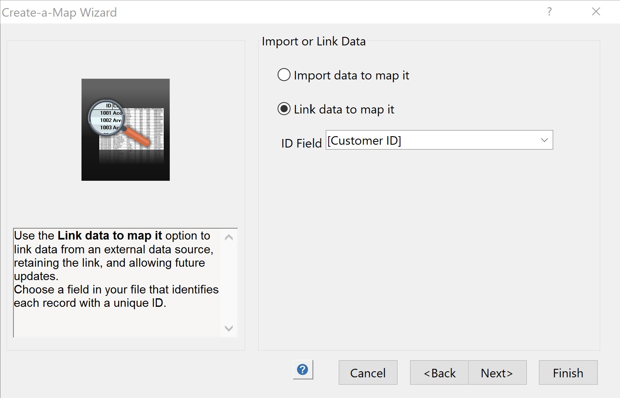Go back with the <Back button
620x398 pixels.
coord(439,373)
